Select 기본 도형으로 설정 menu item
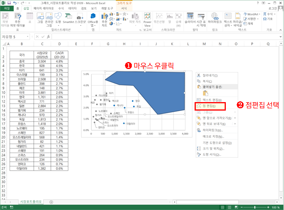The image size is (284, 210). [x=217, y=143]
